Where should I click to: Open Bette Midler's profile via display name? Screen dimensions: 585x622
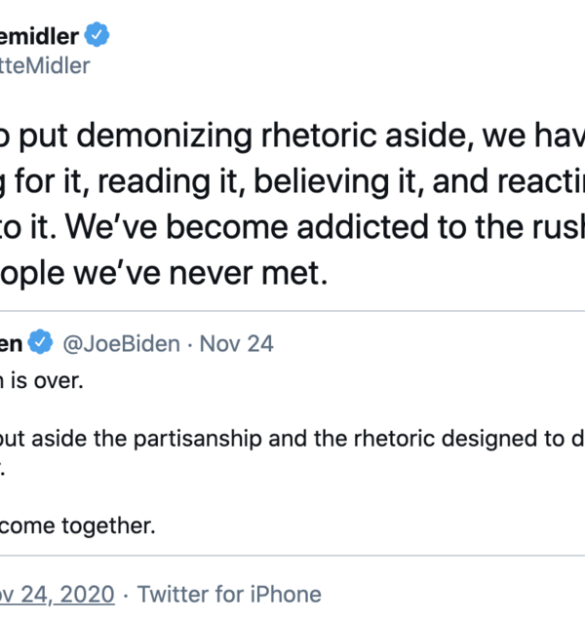pos(37,36)
